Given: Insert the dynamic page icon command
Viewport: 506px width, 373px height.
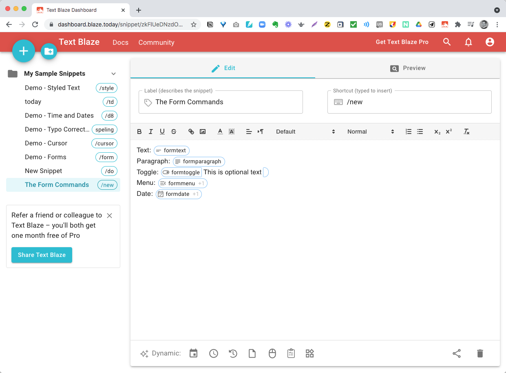Looking at the screenshot, I should point(252,353).
